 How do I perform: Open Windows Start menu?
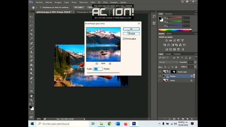[32, 124]
